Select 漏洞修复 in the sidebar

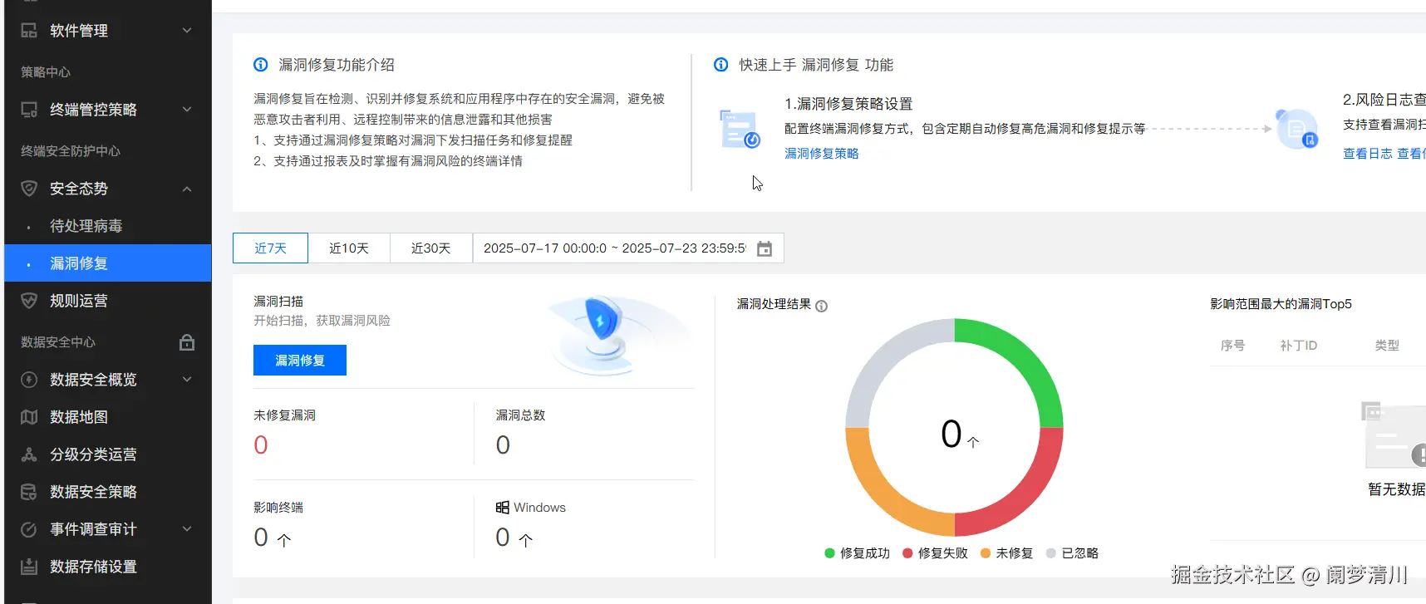(x=108, y=263)
